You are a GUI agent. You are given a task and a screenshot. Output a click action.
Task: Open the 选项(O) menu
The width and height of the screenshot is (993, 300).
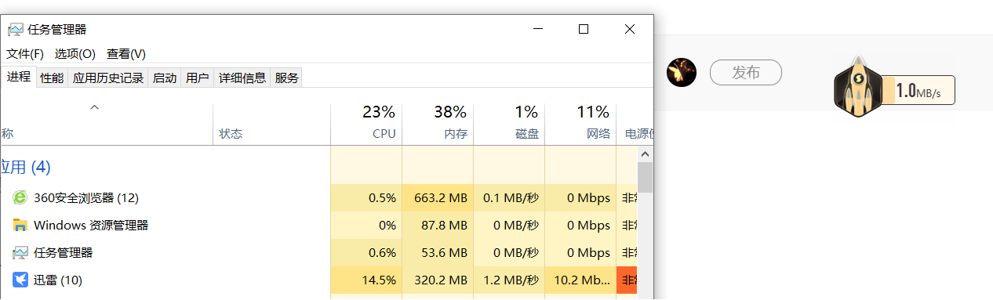(75, 54)
